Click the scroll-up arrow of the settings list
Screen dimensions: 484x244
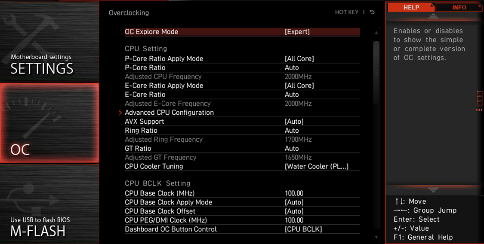pyautogui.click(x=377, y=33)
